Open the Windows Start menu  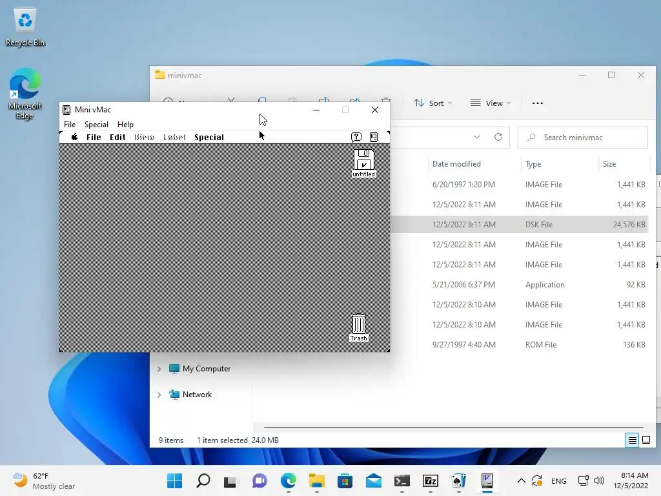(174, 480)
